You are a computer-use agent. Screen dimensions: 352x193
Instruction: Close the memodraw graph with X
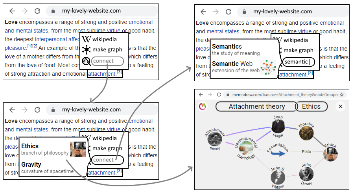[x=340, y=106]
